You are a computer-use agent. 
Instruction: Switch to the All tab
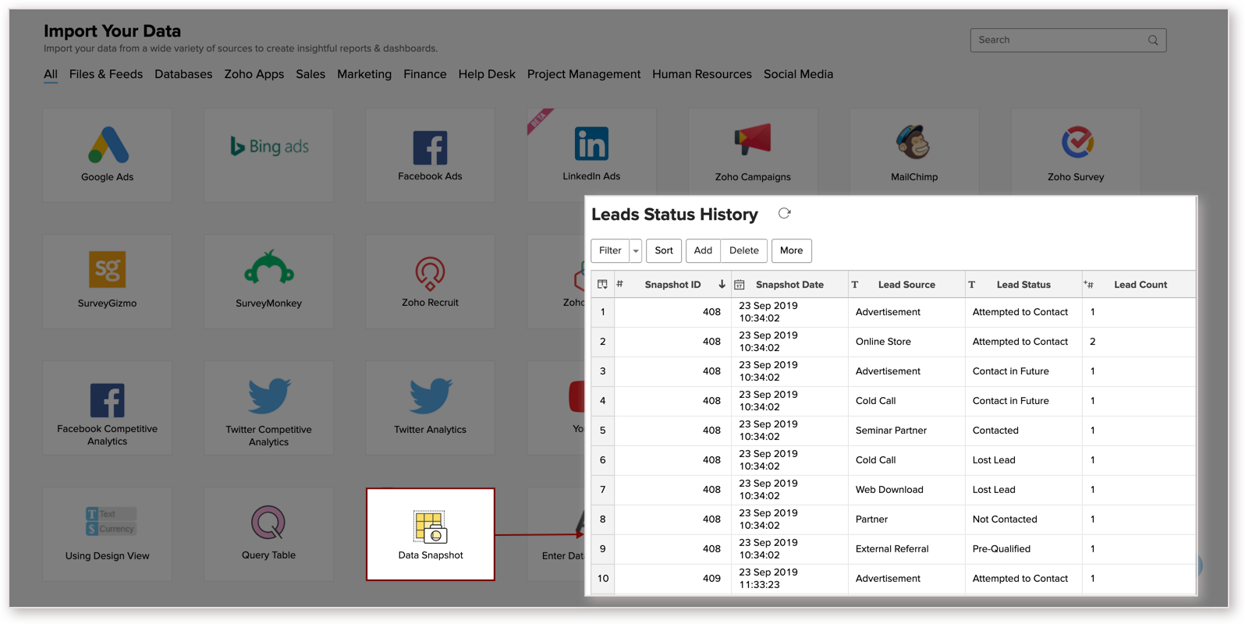[x=51, y=74]
